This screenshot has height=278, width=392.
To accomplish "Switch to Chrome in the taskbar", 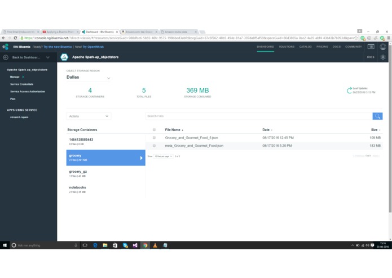I will (145, 245).
